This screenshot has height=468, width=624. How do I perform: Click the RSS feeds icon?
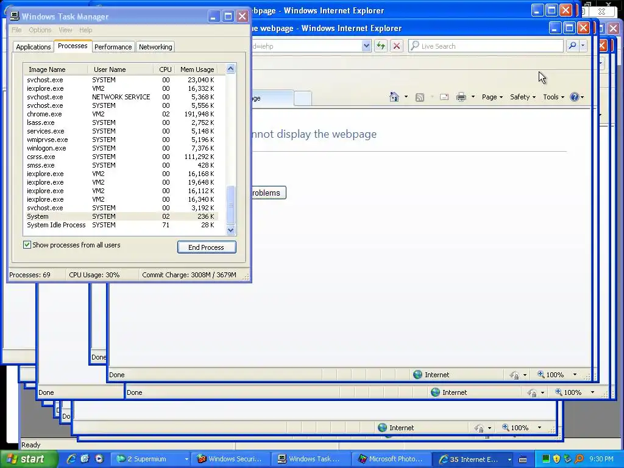pos(419,97)
